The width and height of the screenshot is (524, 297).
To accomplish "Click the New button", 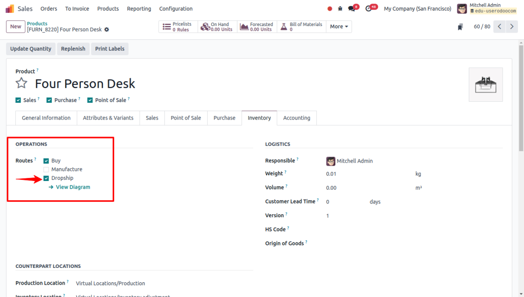I will tap(16, 27).
